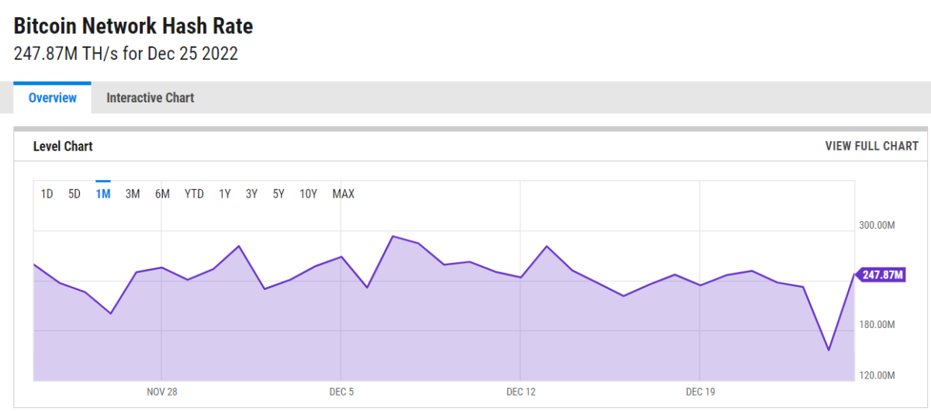Select the 5D time range

(x=74, y=194)
